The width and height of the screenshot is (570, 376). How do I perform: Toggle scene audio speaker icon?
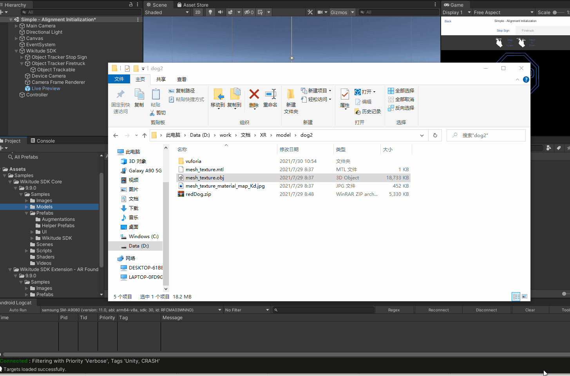click(x=221, y=12)
